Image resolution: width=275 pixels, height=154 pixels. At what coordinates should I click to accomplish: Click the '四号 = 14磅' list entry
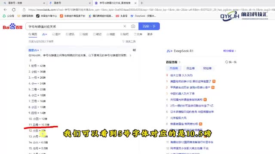(37, 113)
